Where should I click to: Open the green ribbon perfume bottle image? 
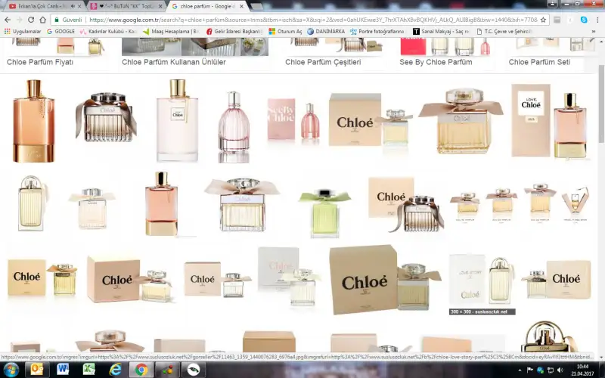(x=325, y=212)
